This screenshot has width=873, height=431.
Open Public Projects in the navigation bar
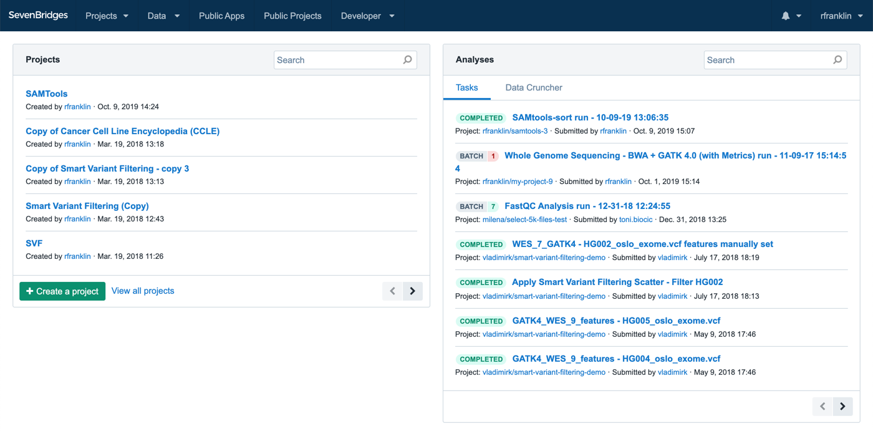tap(292, 16)
